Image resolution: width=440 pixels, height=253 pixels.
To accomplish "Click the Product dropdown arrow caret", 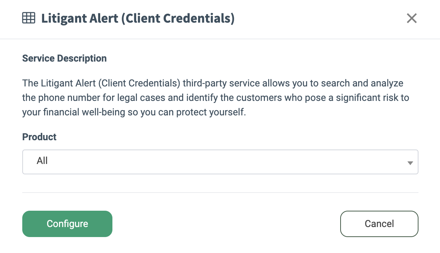I will tap(410, 163).
